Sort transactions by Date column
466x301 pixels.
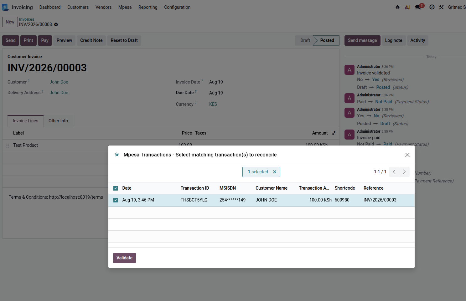pyautogui.click(x=127, y=188)
